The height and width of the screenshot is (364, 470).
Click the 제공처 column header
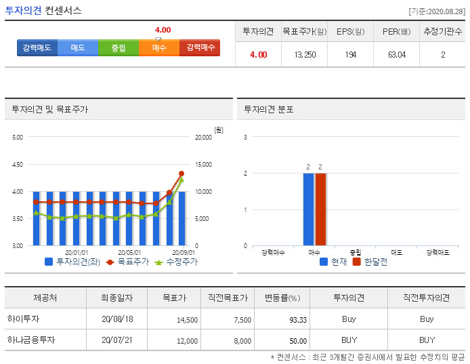pyautogui.click(x=45, y=298)
